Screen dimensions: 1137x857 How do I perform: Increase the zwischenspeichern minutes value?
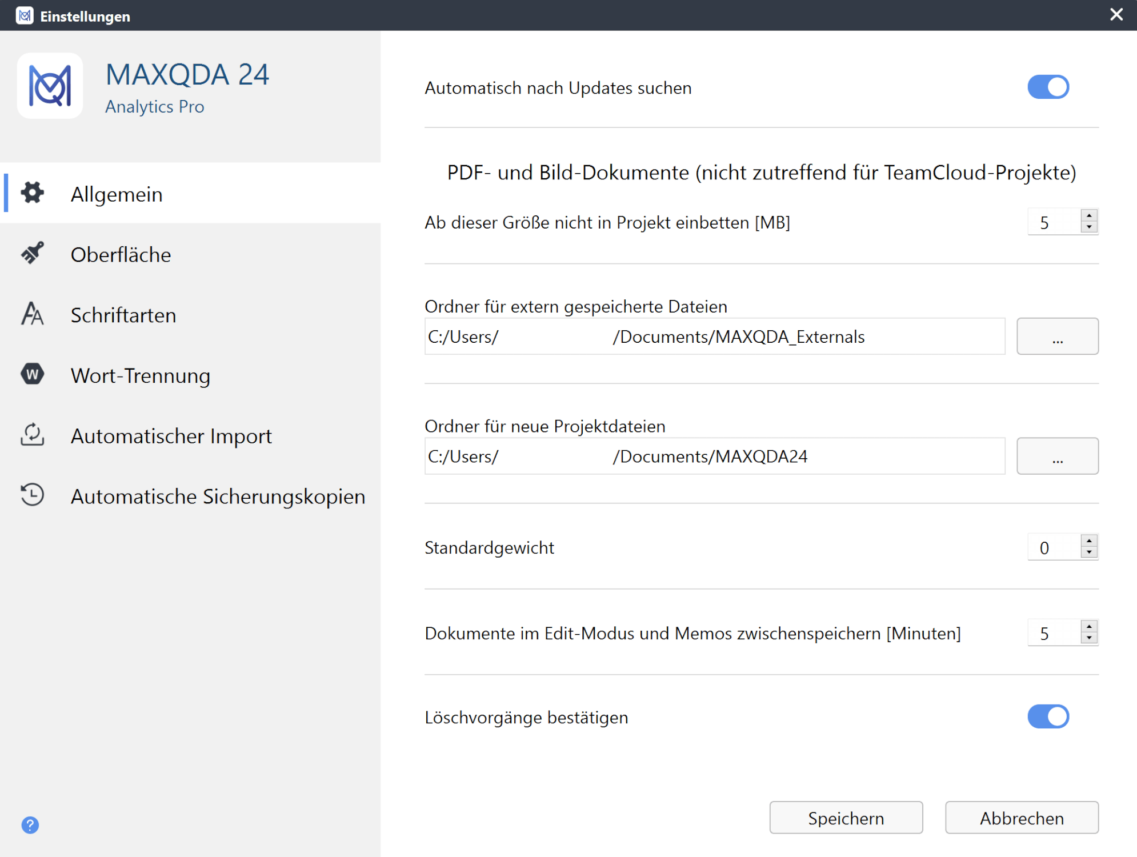1090,626
